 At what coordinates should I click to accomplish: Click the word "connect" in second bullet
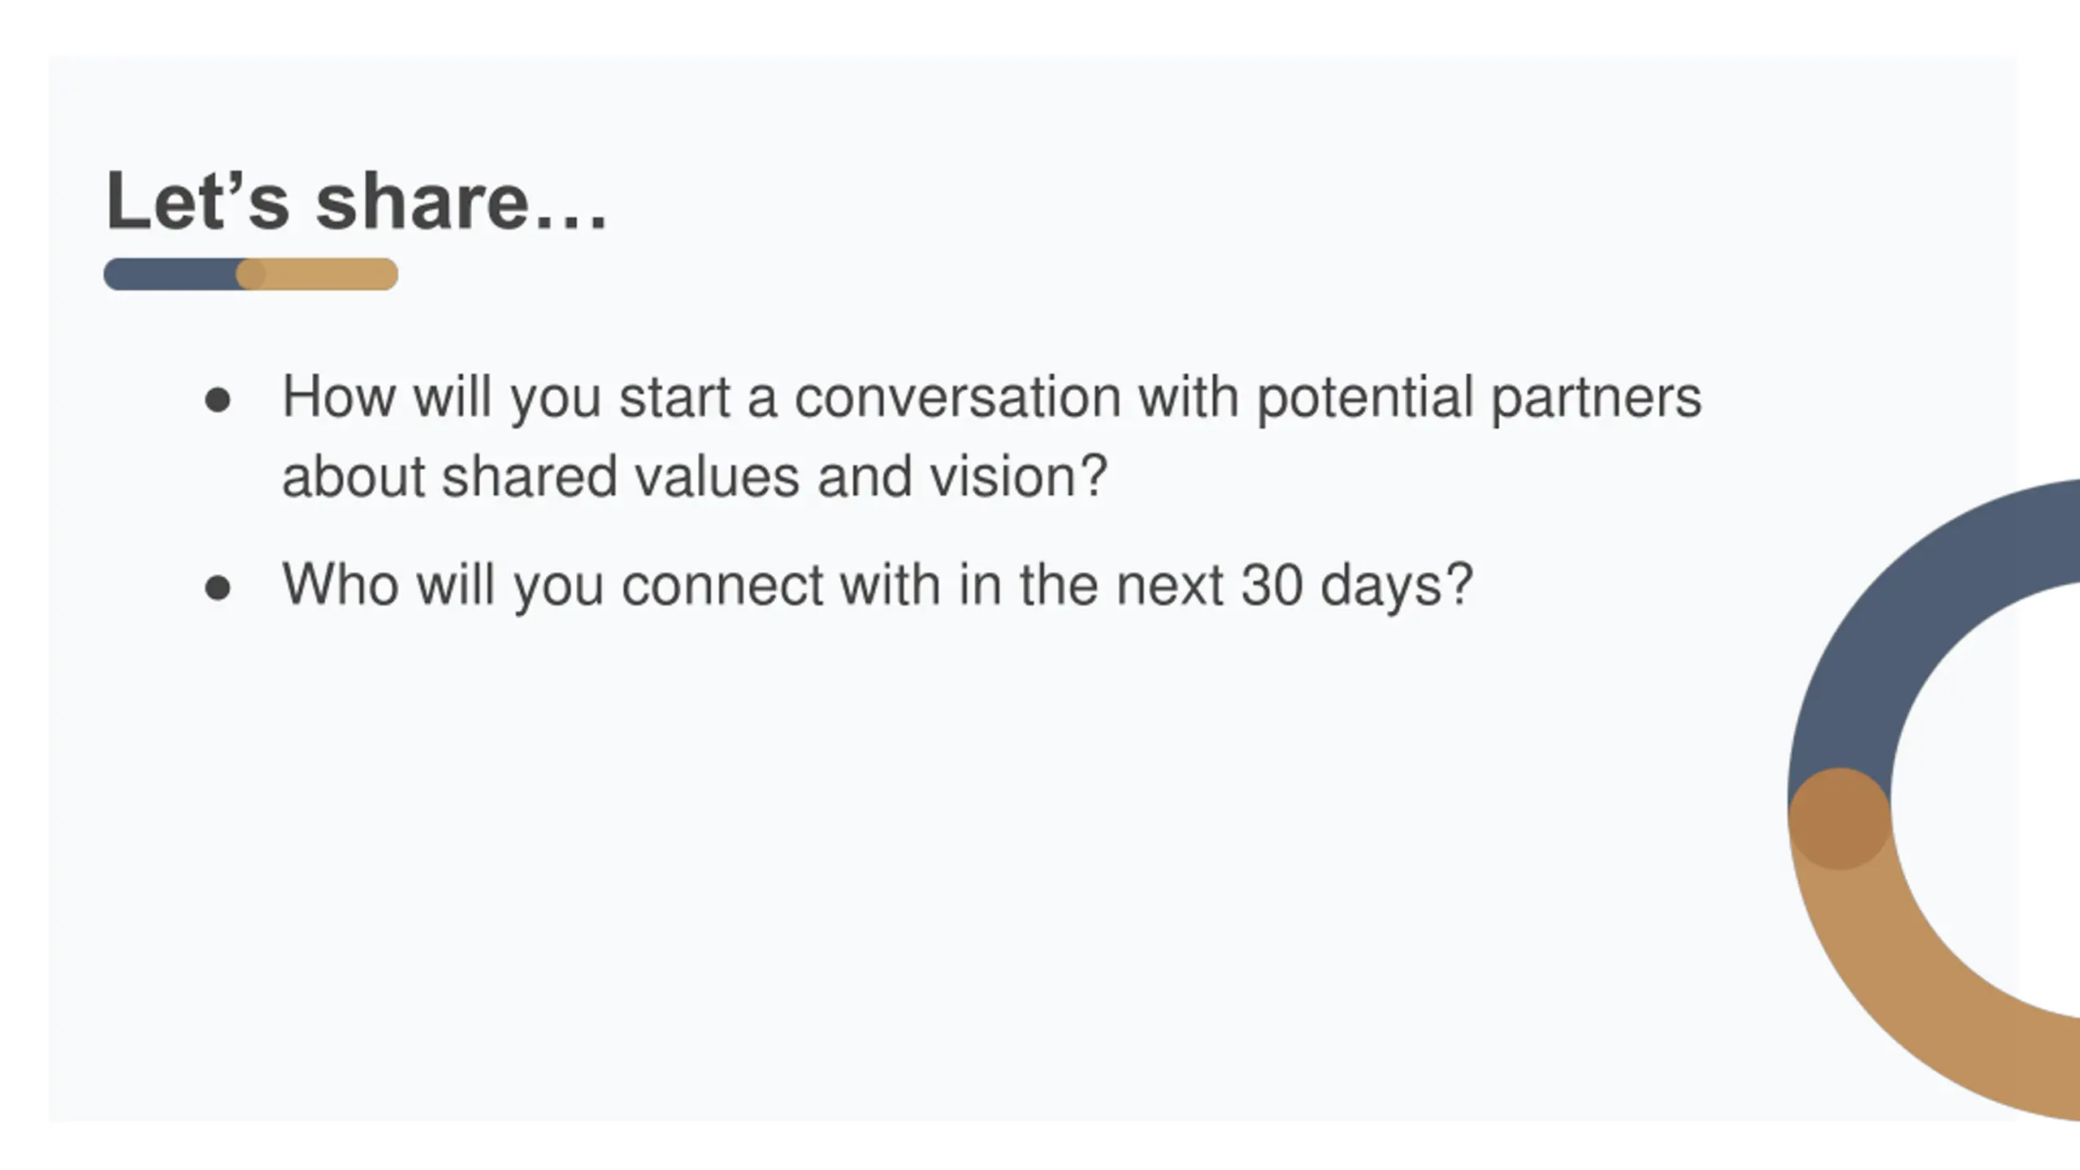(722, 585)
